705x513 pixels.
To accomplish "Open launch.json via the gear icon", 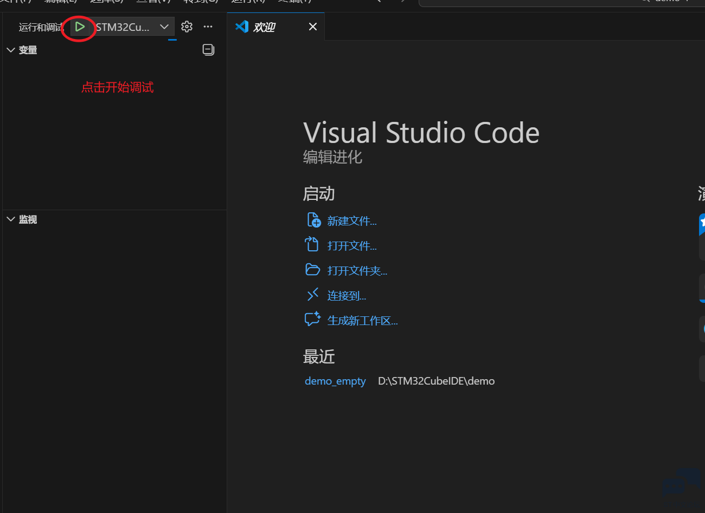I will 187,27.
